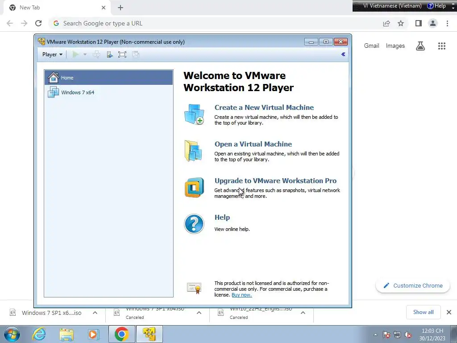Click the Search Labs flask icon
The image size is (457, 343).
420,46
